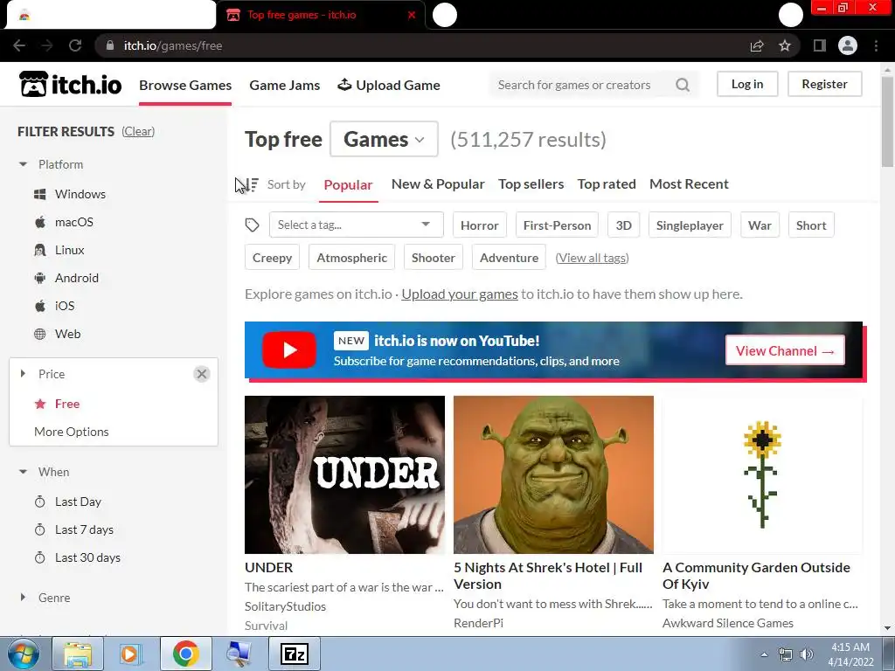This screenshot has height=671, width=895.
Task: Click the browser reload icon
Action: 75,45
